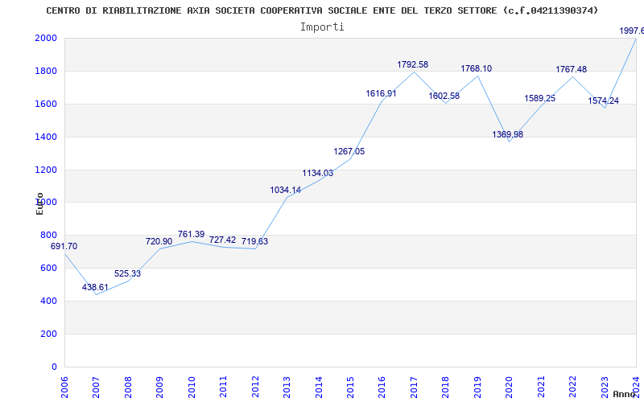Viewport: 644px width, 402px height.
Task: Click the year 2017 on x-axis
Action: click(414, 387)
